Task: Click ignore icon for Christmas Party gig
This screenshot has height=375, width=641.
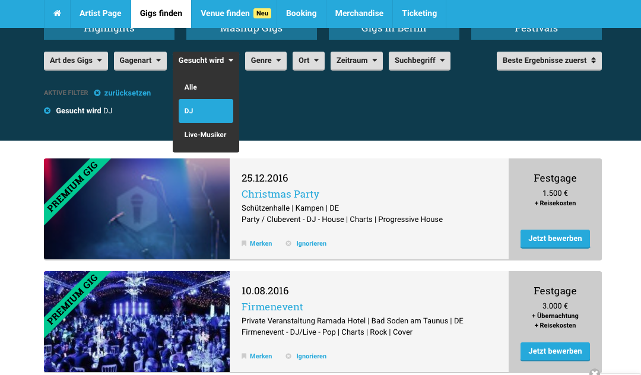Action: [x=288, y=244]
